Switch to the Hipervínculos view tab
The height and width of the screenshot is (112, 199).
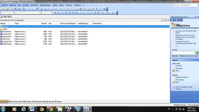(x=49, y=101)
